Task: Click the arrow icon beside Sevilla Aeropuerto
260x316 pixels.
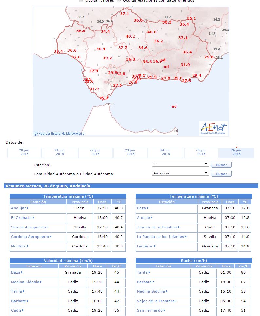Action: 47,227
